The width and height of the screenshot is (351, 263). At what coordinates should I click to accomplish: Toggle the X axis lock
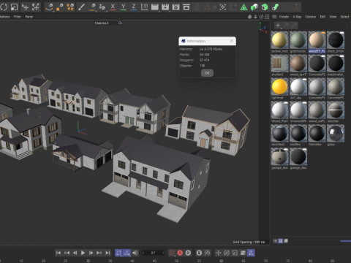pos(113,7)
